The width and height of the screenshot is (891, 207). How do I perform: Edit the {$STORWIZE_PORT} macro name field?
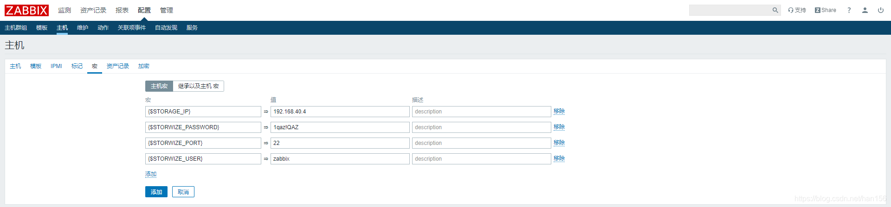[203, 143]
